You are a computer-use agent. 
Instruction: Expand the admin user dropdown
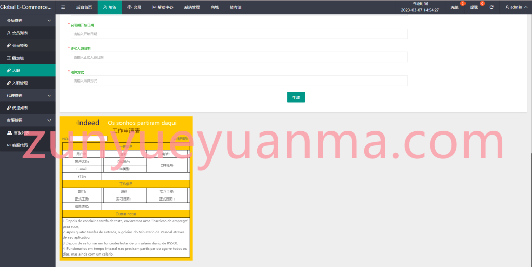tap(516, 7)
